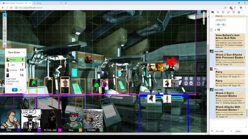This screenshot has height=139, width=248.
Task: Select Iohanna entry in Turn Order
Action: point(15,70)
